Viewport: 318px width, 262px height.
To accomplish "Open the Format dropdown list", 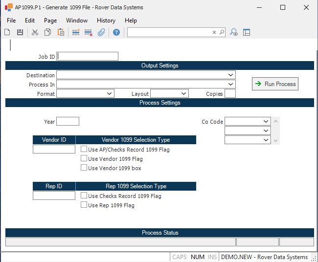I will click(109, 93).
